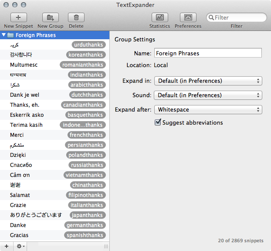Image resolution: width=271 pixels, height=251 pixels.
Task: Select the Dzięki snippet
Action: pyautogui.click(x=54, y=155)
